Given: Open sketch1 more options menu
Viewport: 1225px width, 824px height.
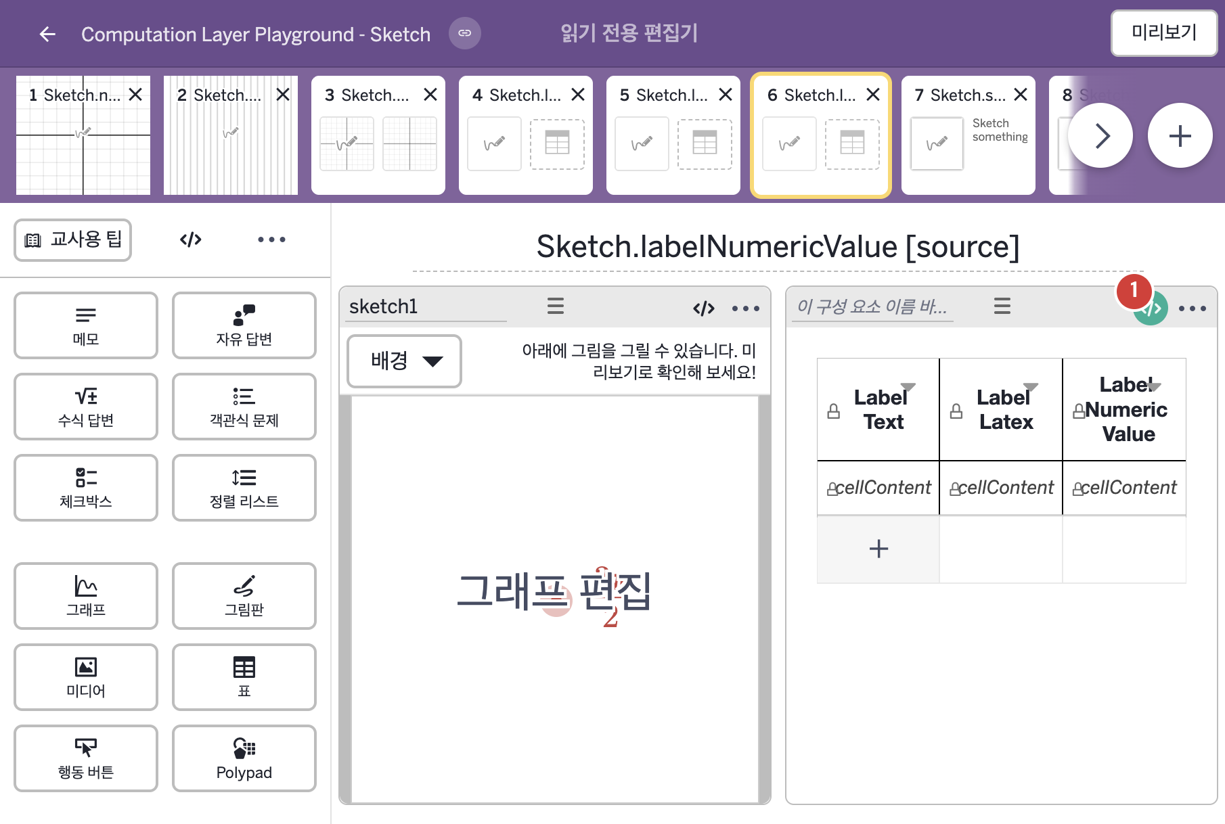Looking at the screenshot, I should coord(746,308).
